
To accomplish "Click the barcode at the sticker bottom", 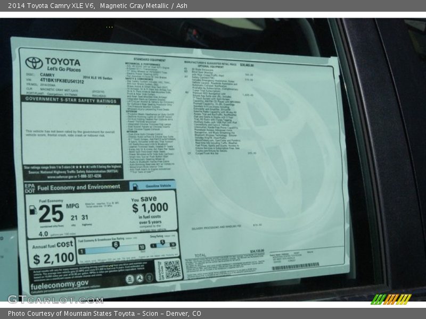I will coord(296,266).
